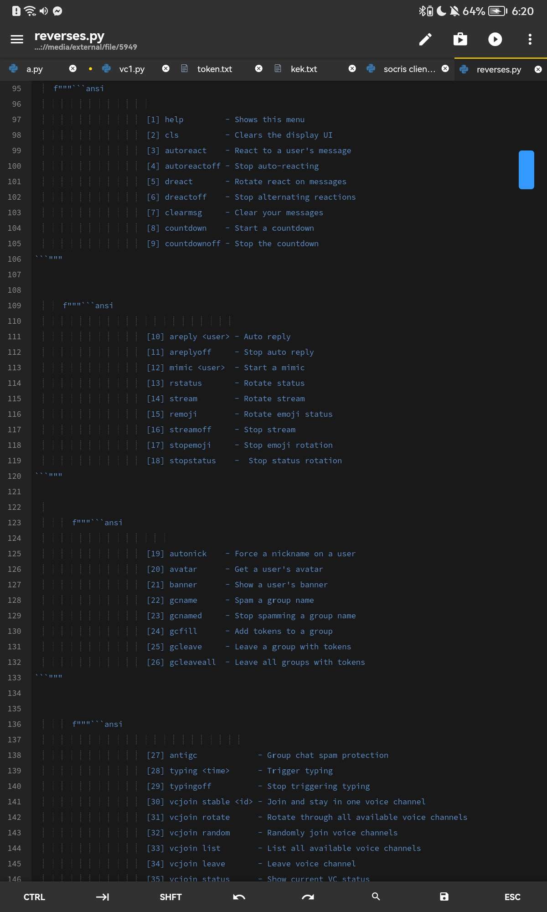Run the script with the play button

(x=495, y=40)
